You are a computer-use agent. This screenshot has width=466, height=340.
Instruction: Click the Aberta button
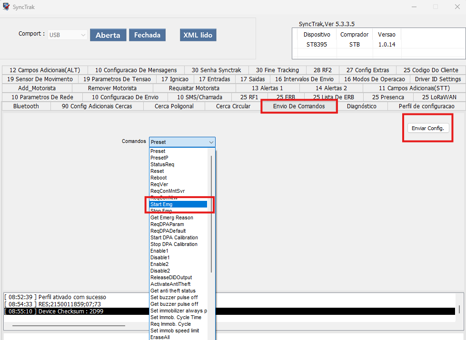[108, 35]
